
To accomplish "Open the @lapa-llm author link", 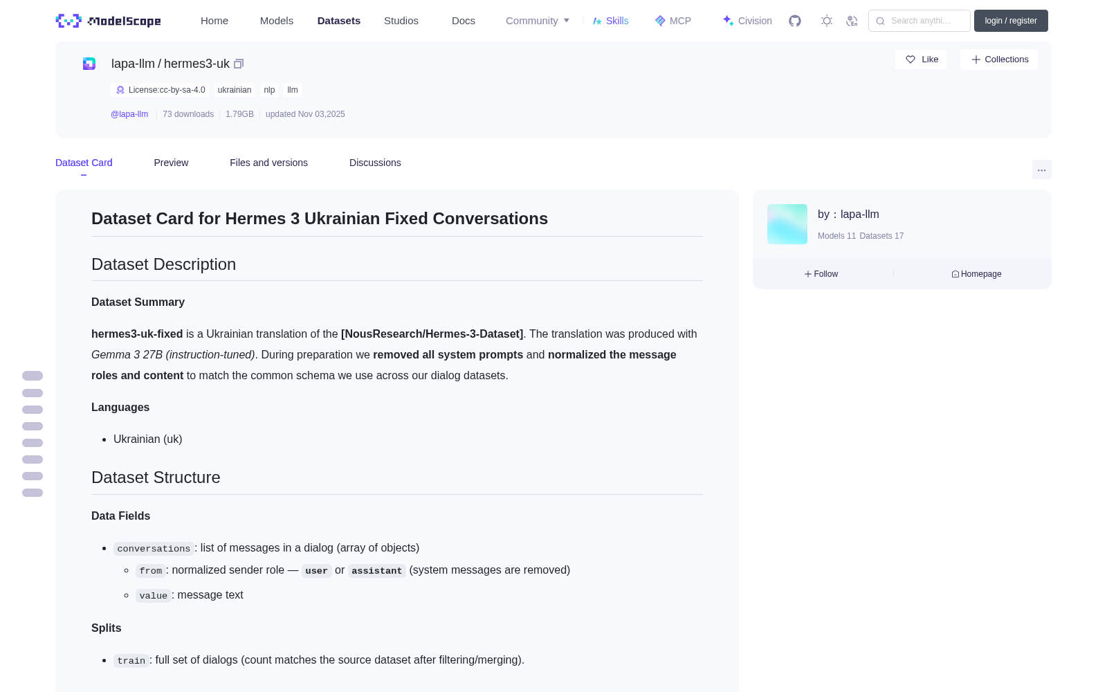I will click(x=129, y=114).
